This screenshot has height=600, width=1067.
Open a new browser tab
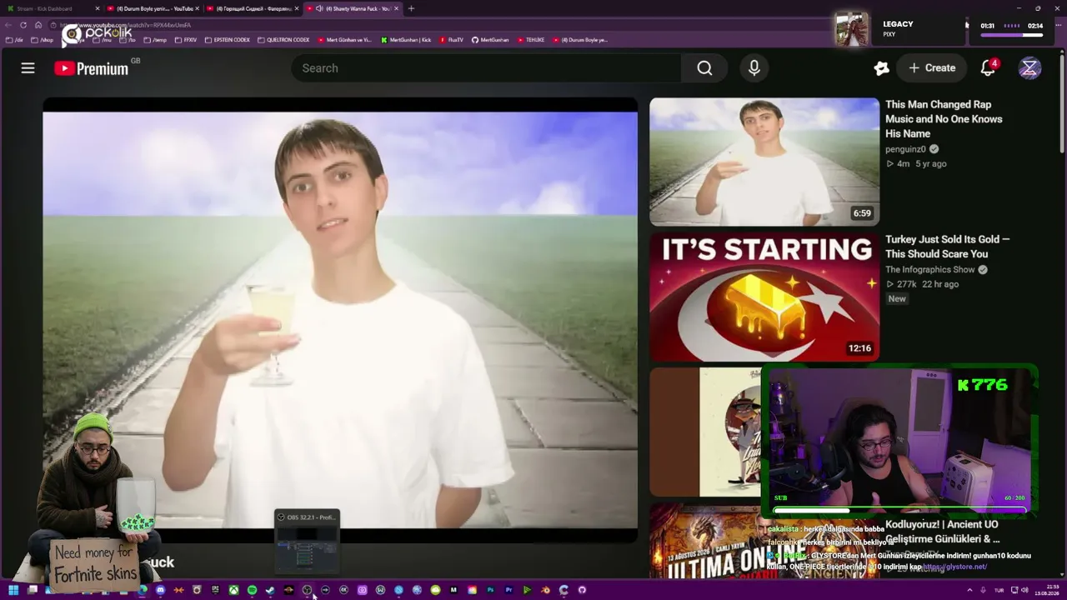[411, 8]
